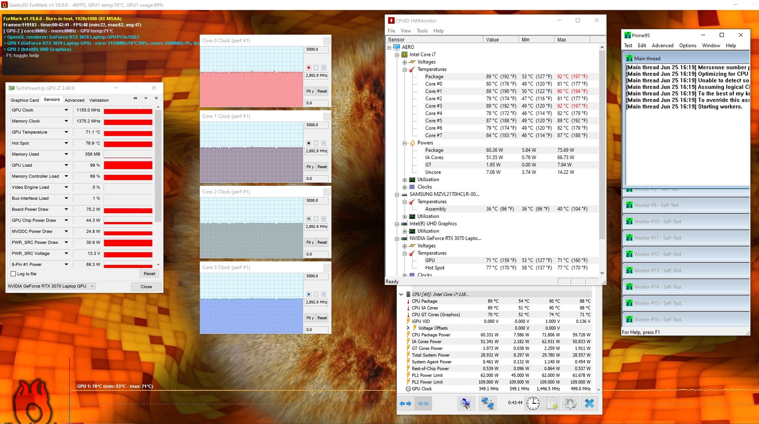The height and width of the screenshot is (424, 759).
Task: Click the GPU-Z title bar chip icon
Action: pos(11,88)
